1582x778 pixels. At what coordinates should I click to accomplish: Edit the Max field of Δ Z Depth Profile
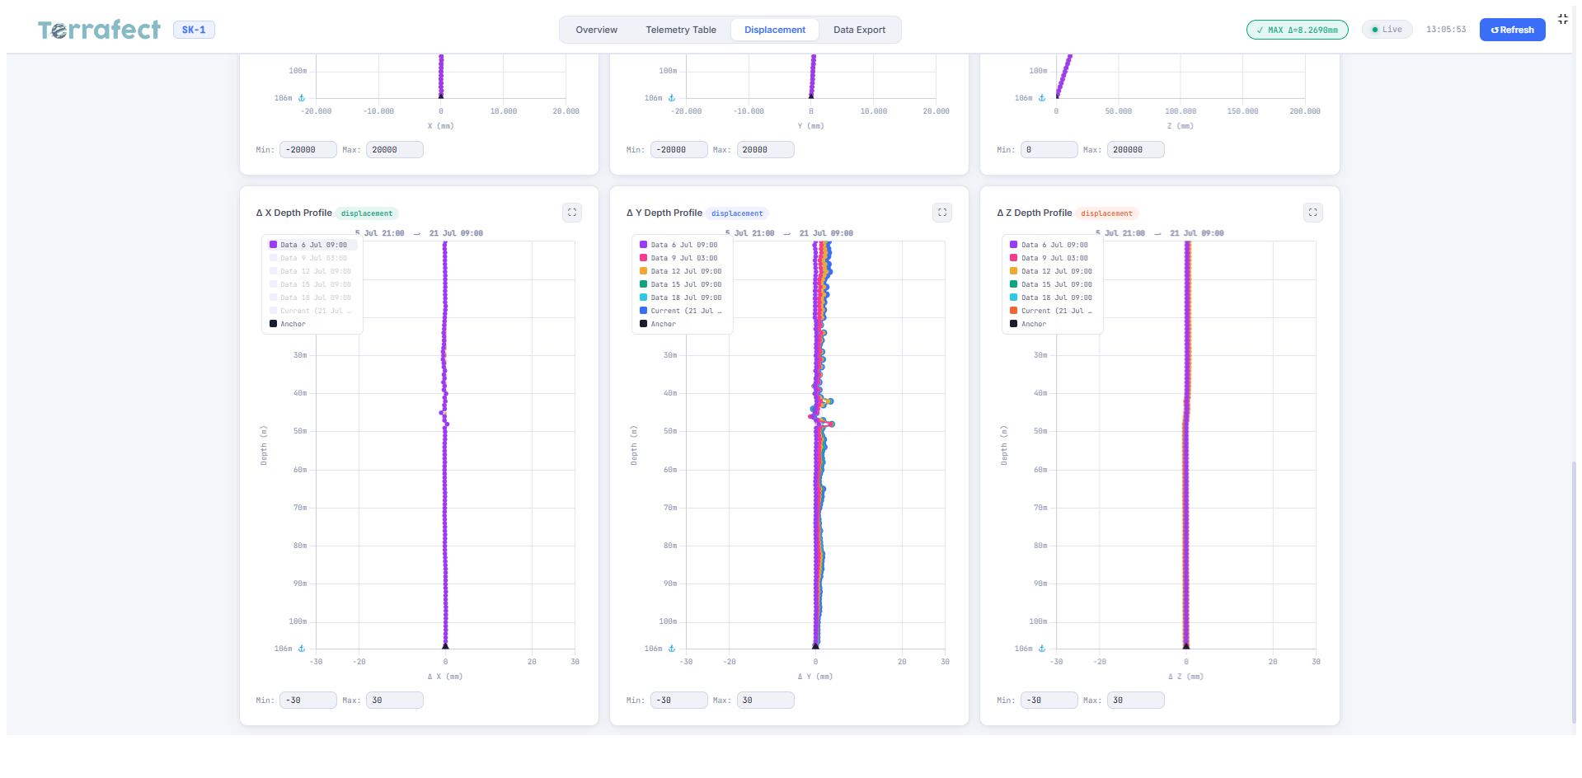[x=1136, y=701]
